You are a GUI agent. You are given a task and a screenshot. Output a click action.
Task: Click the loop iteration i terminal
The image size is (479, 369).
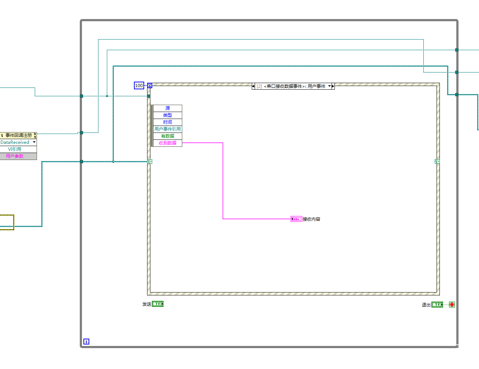coord(86,342)
